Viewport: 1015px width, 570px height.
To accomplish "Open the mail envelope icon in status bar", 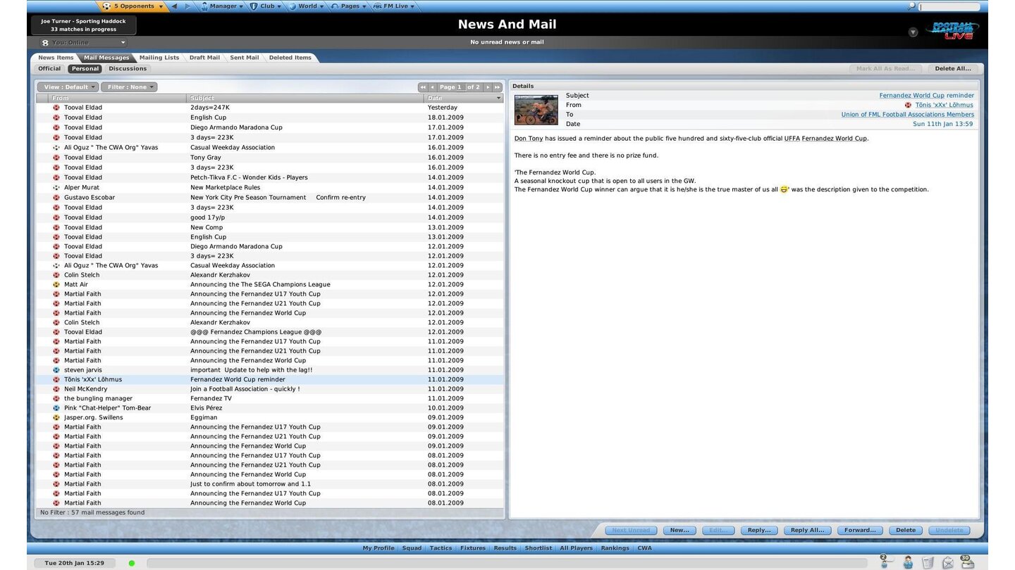I will tap(948, 562).
